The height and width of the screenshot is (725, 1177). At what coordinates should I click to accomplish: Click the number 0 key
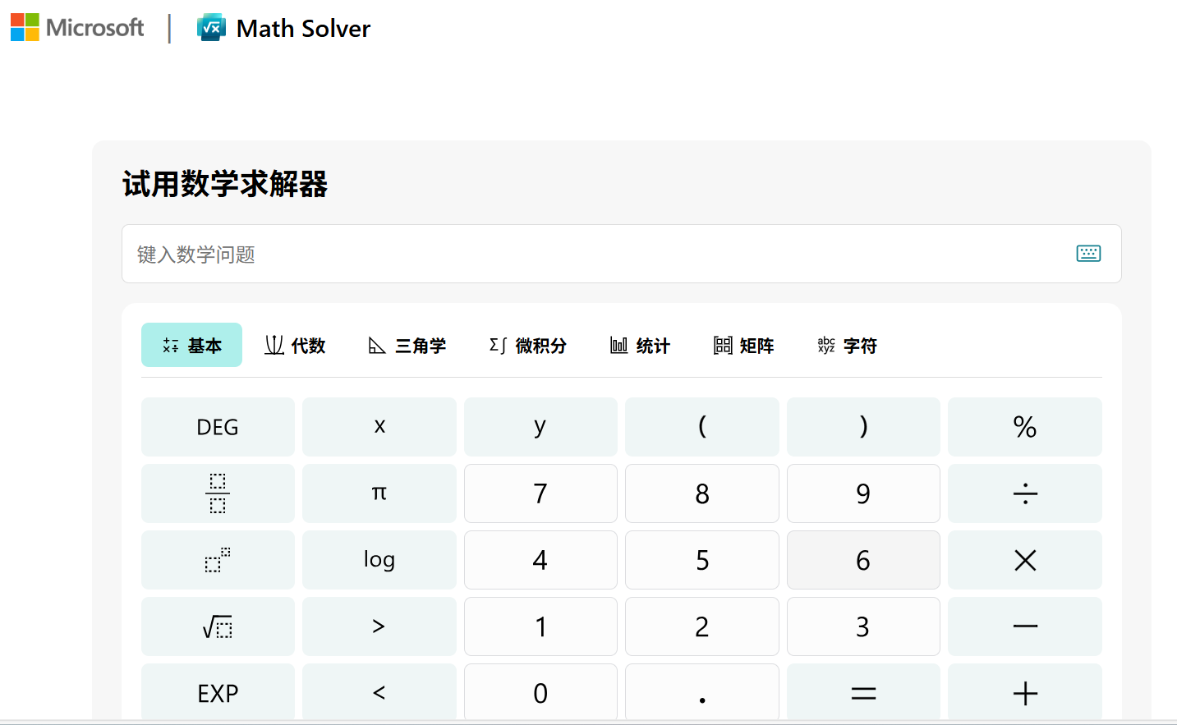pos(540,692)
